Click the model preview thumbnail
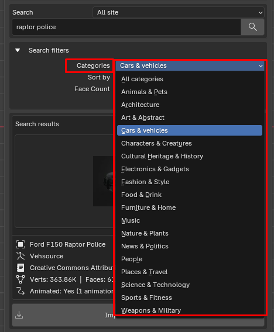 [x=104, y=181]
